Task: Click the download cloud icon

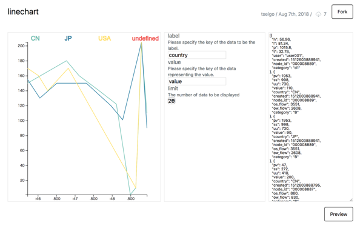Action: [x=318, y=15]
